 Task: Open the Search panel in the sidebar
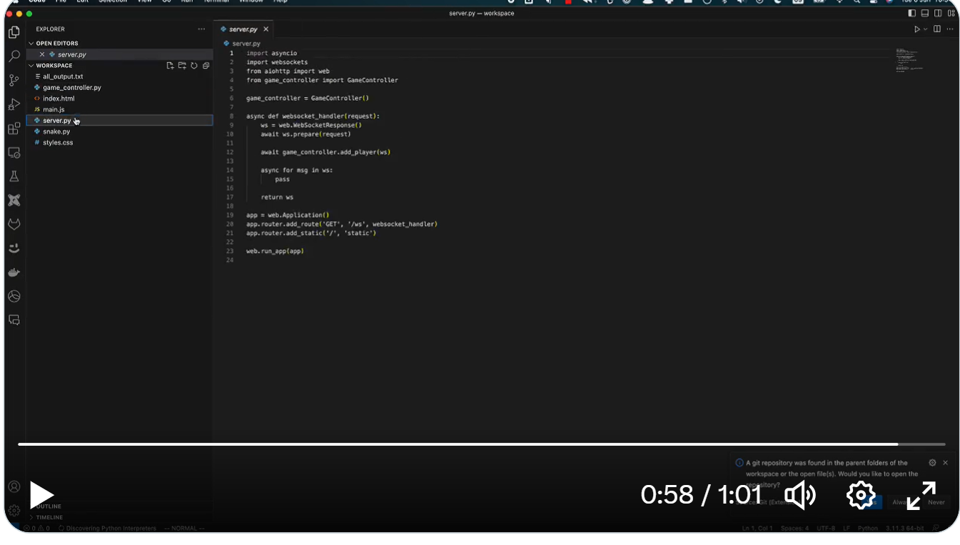pos(14,56)
